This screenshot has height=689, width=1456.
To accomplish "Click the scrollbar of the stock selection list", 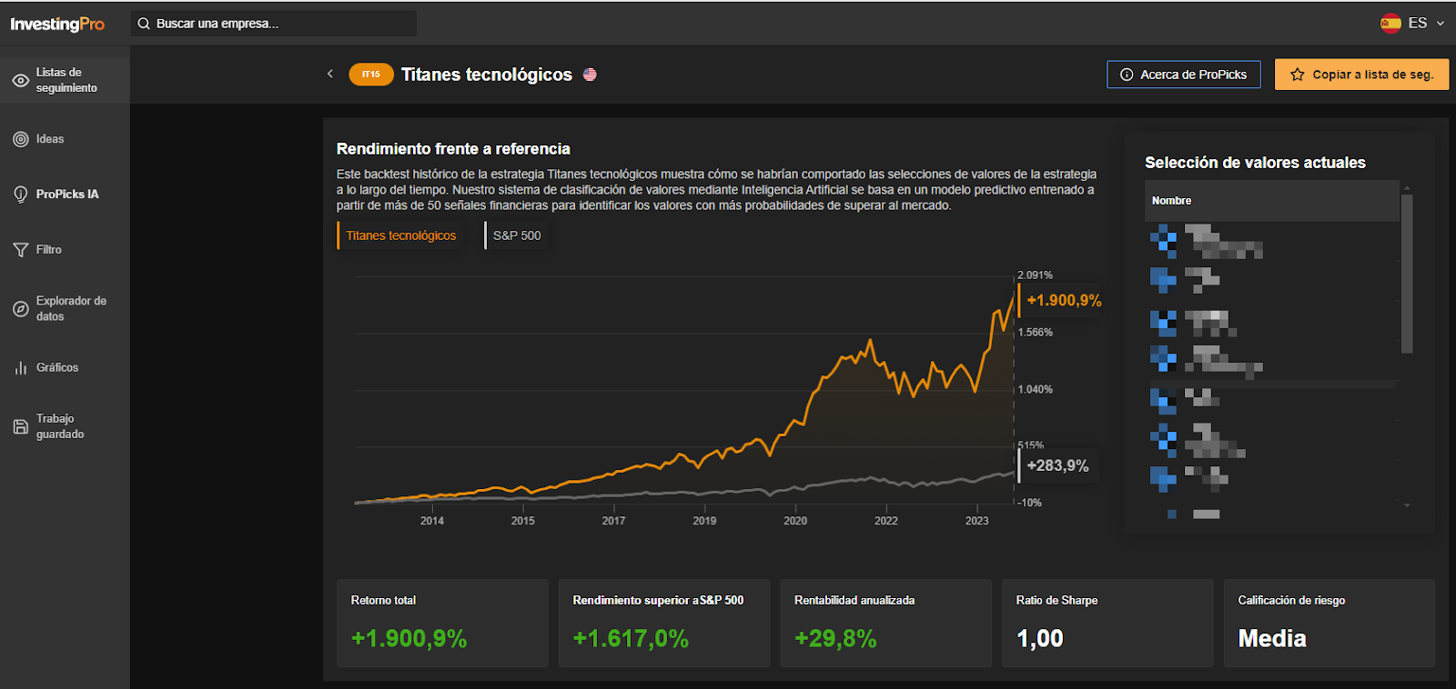I will (1407, 273).
